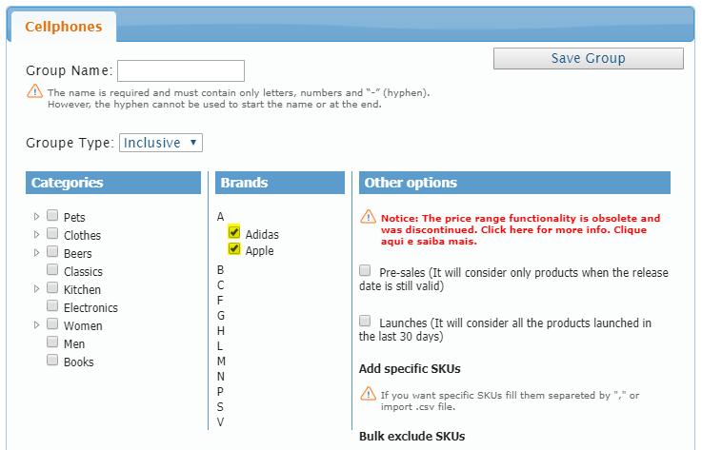Click the warning icon below Group Name
This screenshot has width=702, height=450.
34,92
